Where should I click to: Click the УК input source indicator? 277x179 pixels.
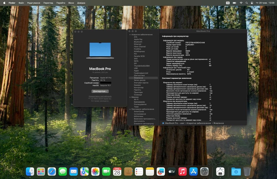pyautogui.click(x=228, y=3)
